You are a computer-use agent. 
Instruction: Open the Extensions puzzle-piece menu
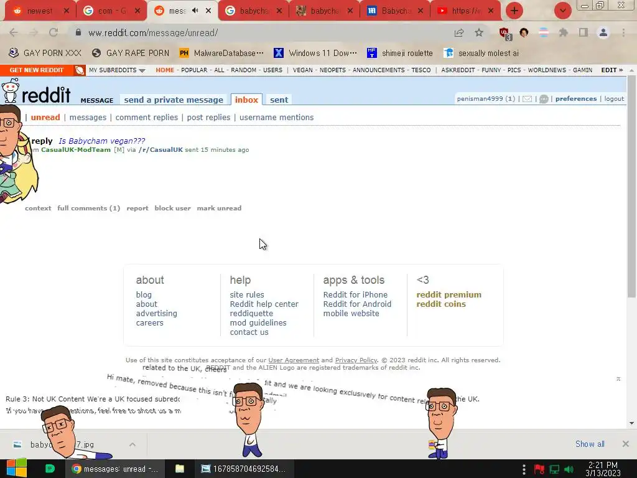pos(563,32)
